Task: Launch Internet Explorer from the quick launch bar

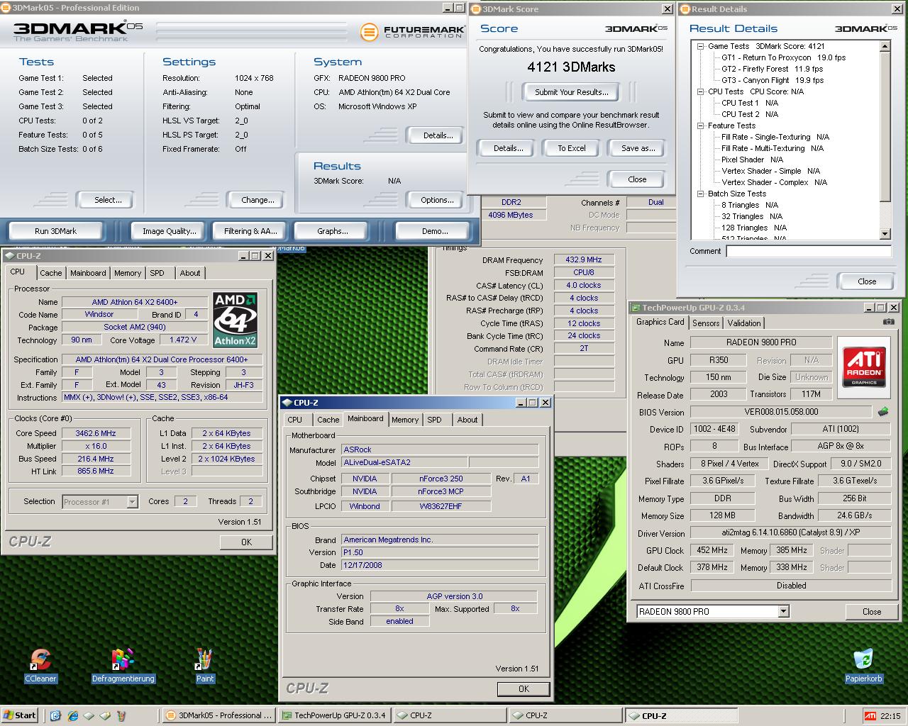Action: pyautogui.click(x=72, y=715)
